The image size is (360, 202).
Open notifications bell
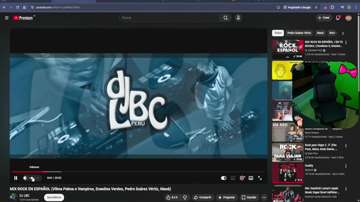pyautogui.click(x=338, y=18)
